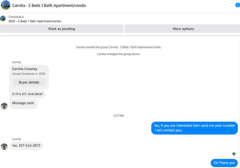The height and width of the screenshot is (168, 240).
Task: Open More options for listing
Action: [x=182, y=29]
